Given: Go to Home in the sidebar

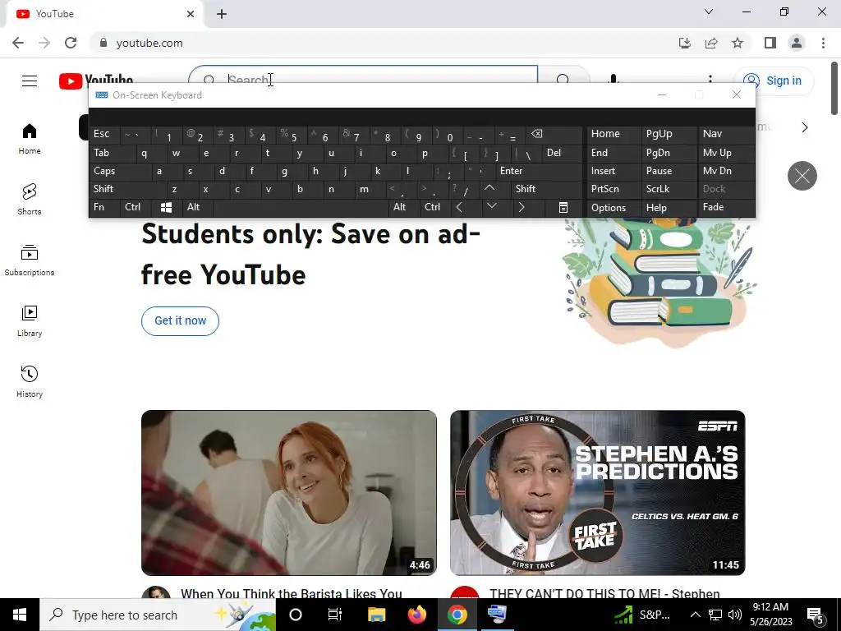Looking at the screenshot, I should point(30,139).
